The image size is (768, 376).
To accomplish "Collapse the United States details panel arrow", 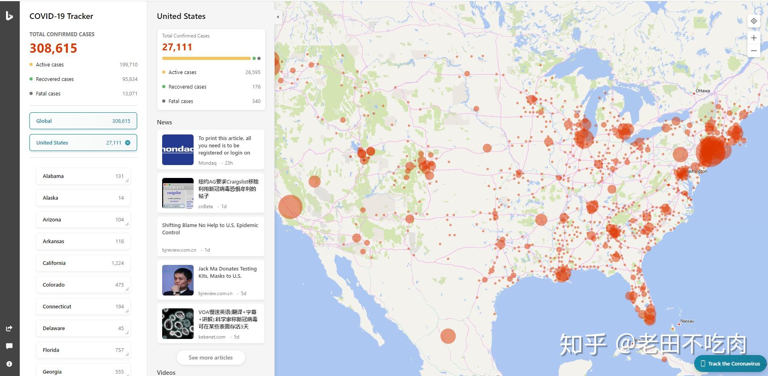I will point(278,17).
